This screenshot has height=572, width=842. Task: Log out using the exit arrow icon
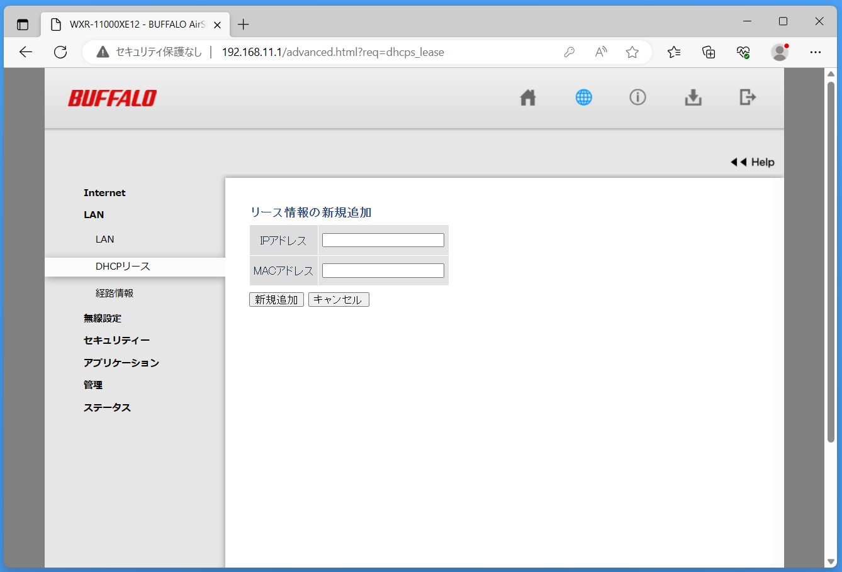point(748,97)
